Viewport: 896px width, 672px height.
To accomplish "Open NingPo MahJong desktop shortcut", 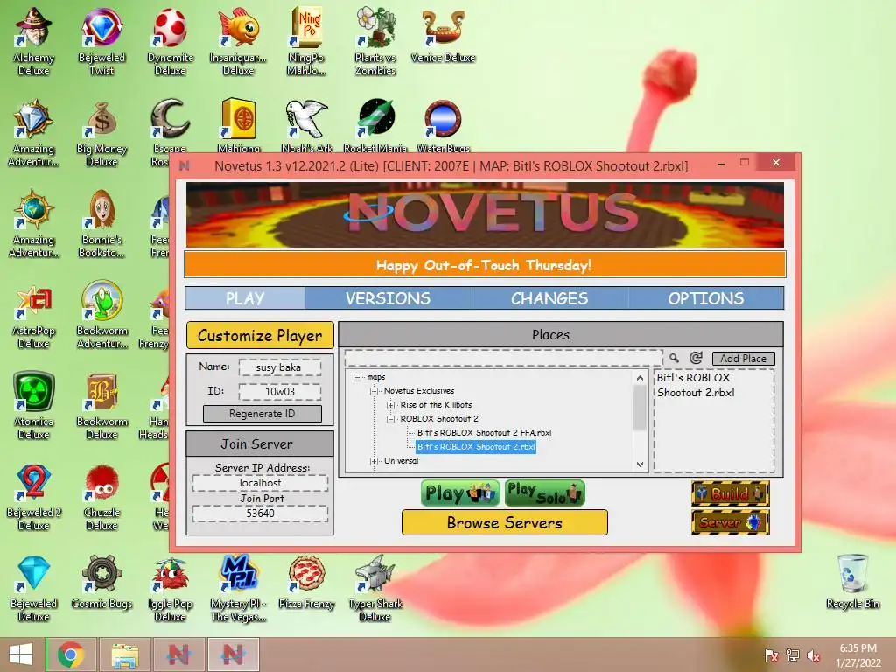I will click(x=307, y=41).
